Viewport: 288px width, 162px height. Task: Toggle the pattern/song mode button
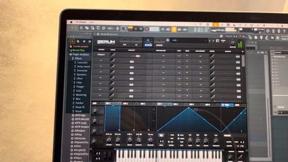[x=130, y=28]
